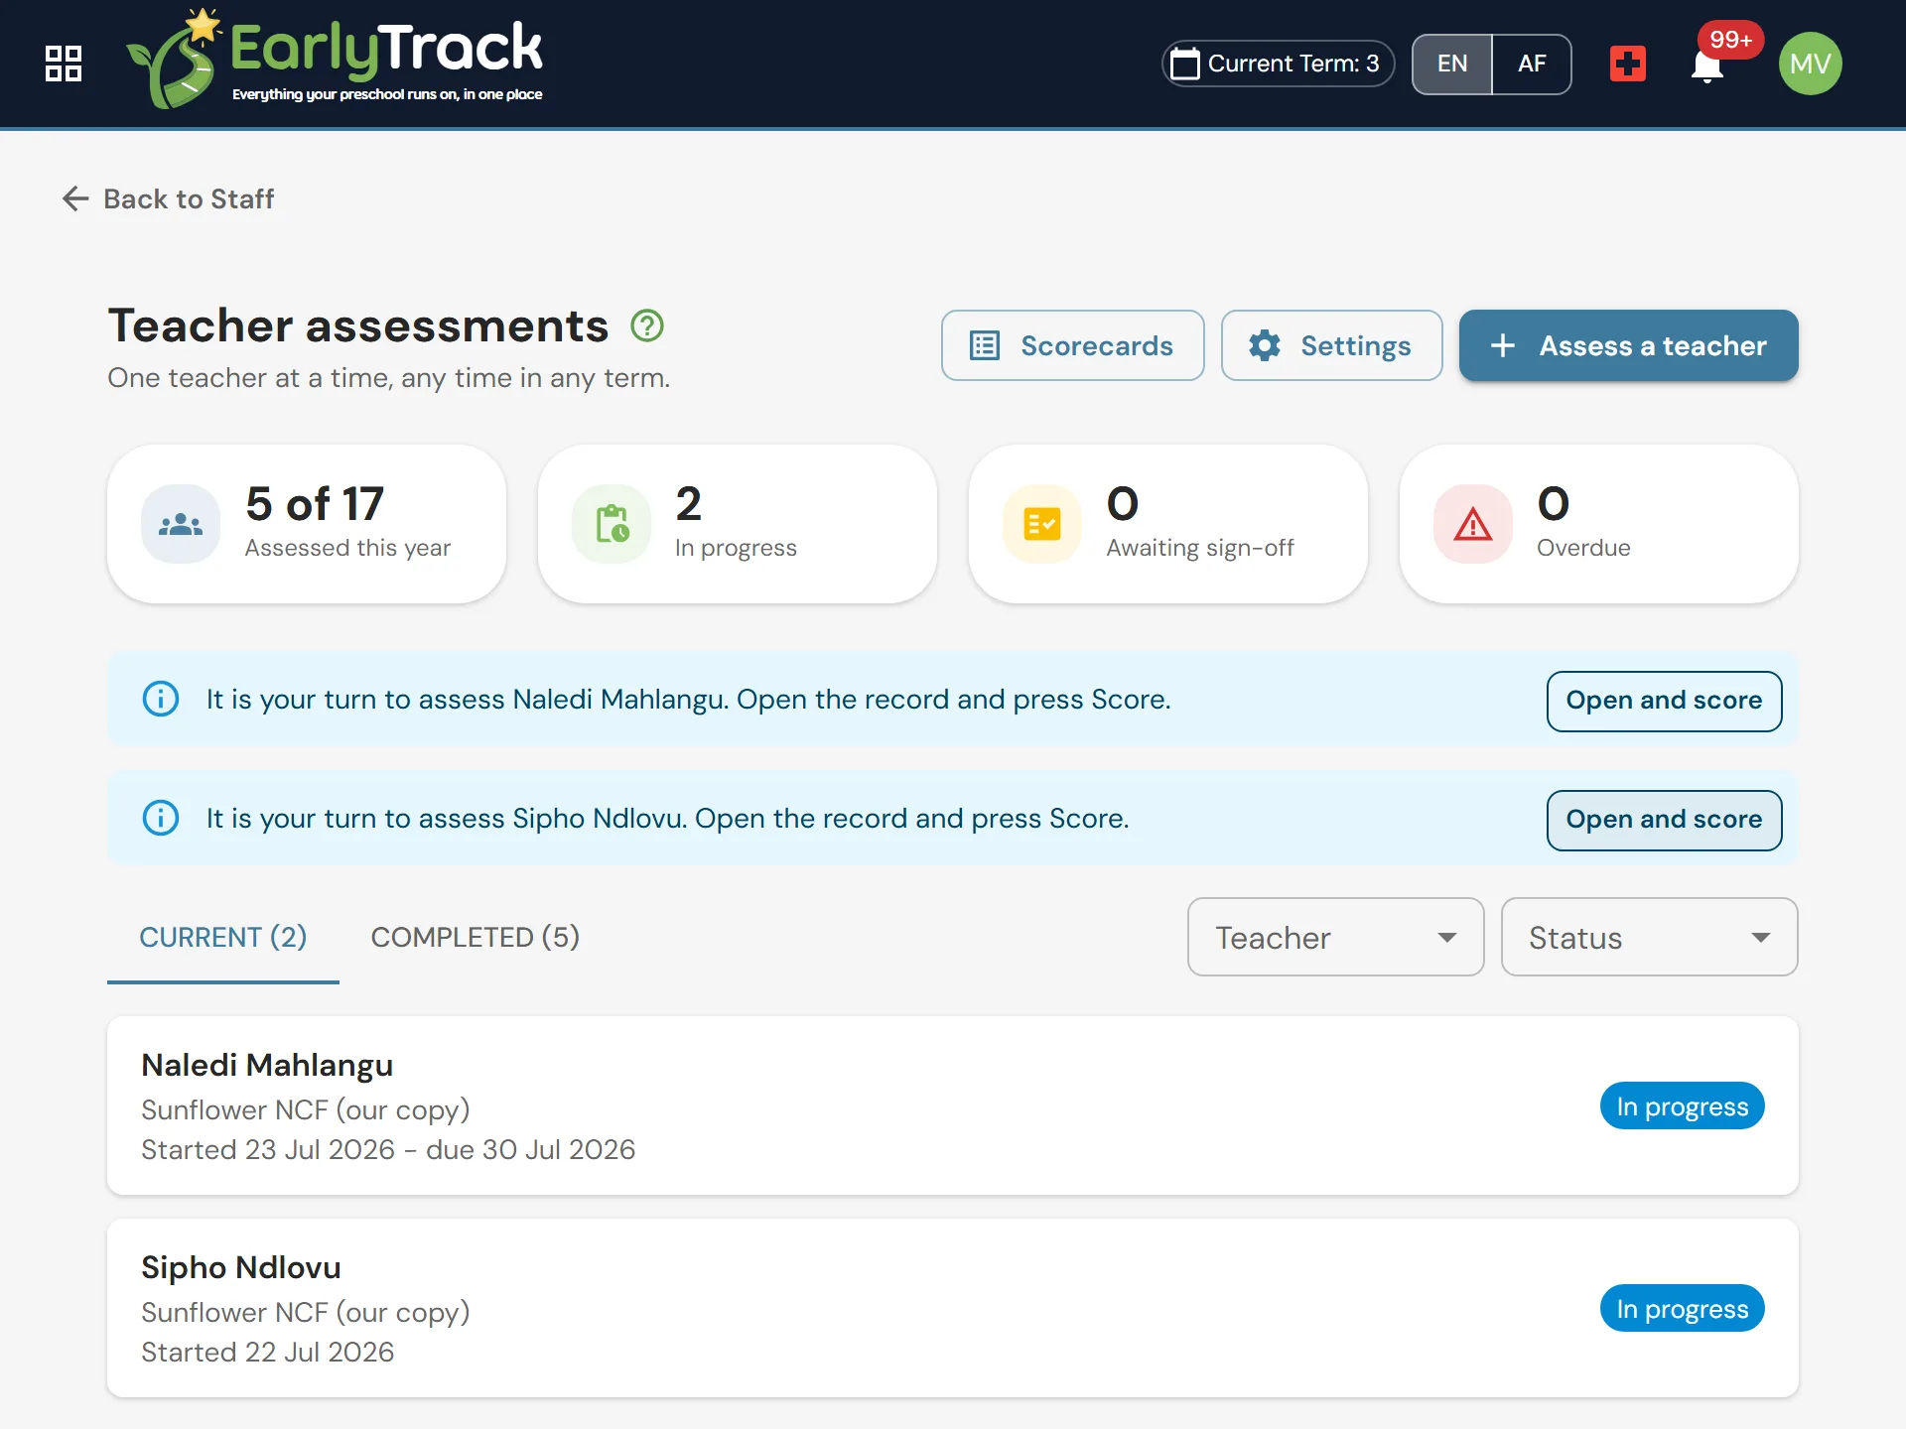The image size is (1906, 1429).
Task: Open the notifications bell
Action: coord(1706,66)
